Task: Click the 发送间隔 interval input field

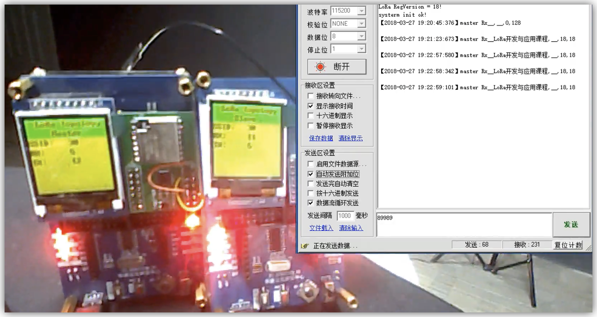Action: pos(345,216)
